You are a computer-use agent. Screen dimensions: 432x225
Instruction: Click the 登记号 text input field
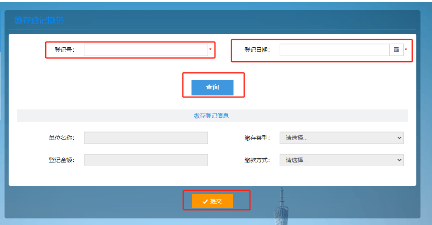click(146, 50)
